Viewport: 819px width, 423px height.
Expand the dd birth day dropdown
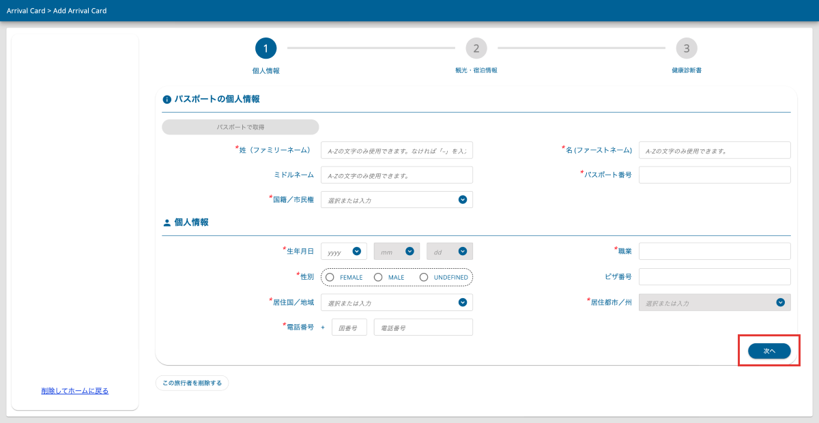coord(465,250)
